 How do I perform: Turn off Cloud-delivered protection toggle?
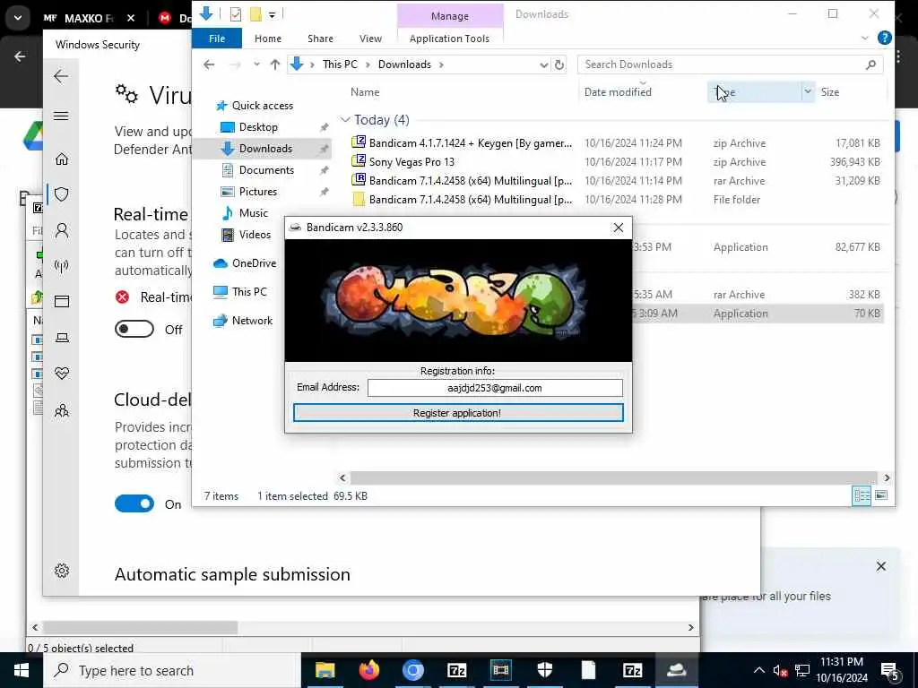(134, 503)
